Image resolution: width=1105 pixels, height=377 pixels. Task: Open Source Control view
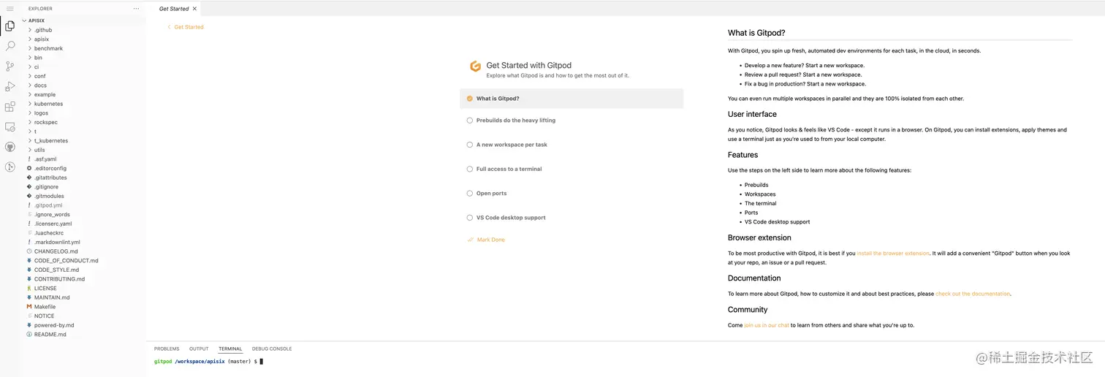[x=10, y=66]
